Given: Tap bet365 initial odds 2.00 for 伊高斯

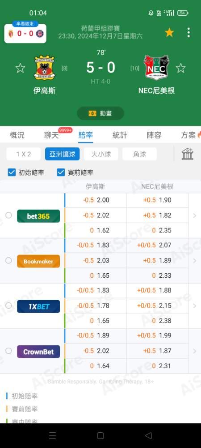Looking at the screenshot, I should 103,200.
